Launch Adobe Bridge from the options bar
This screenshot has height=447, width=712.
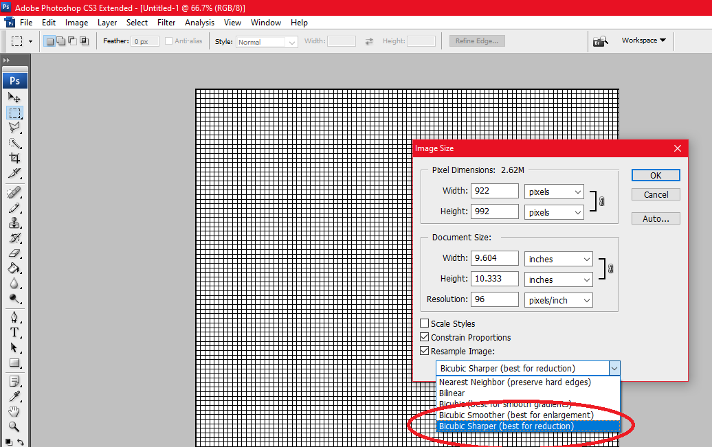(x=600, y=41)
